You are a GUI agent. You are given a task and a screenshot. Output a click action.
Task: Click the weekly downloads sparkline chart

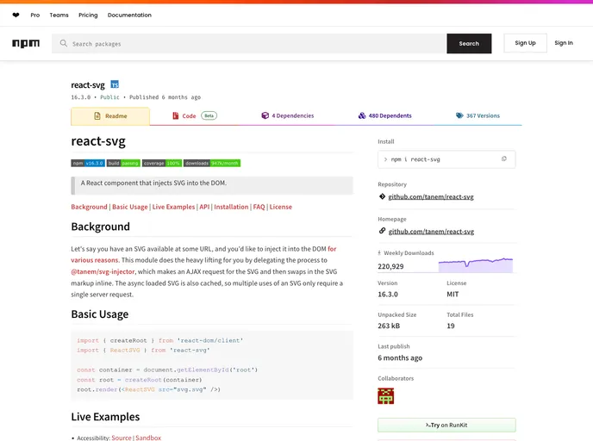coord(476,265)
